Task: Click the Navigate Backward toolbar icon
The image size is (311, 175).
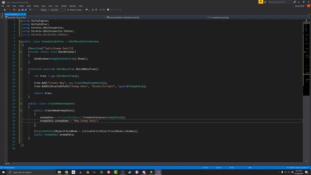Action: (4, 10)
